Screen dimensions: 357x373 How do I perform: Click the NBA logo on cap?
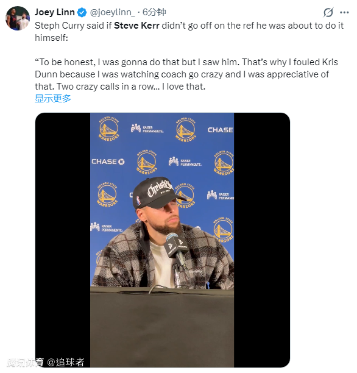coord(138,201)
